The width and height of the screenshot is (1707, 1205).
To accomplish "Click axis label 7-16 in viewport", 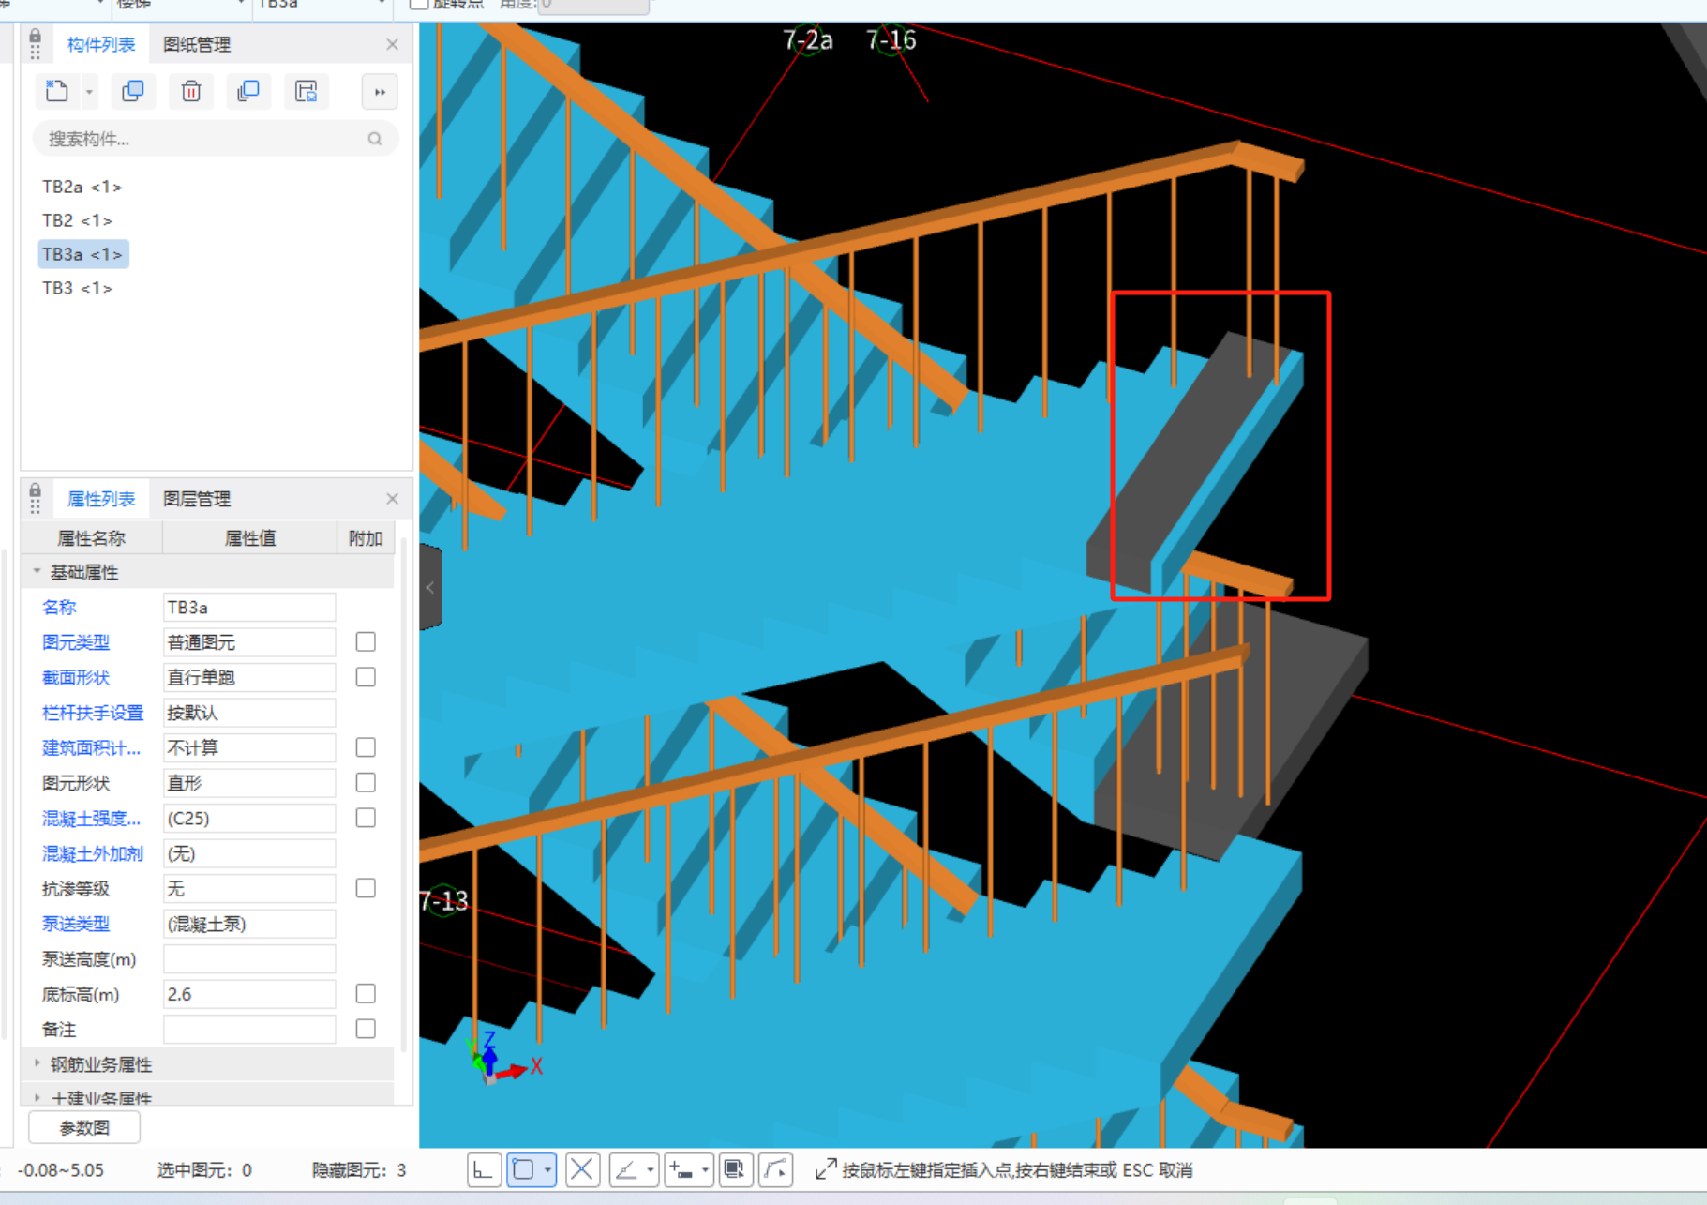I will [x=891, y=40].
